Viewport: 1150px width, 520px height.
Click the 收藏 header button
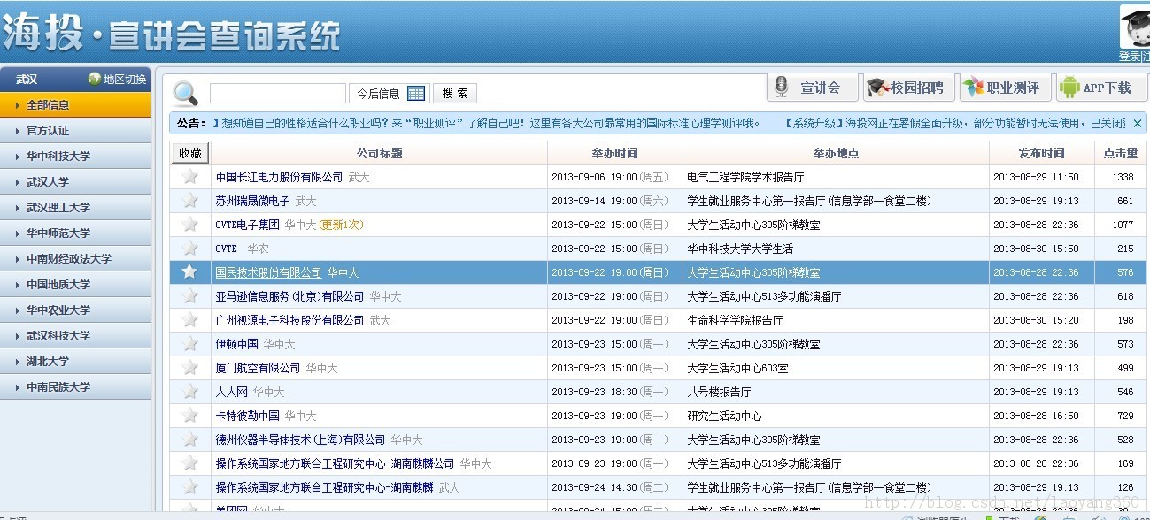tap(190, 152)
